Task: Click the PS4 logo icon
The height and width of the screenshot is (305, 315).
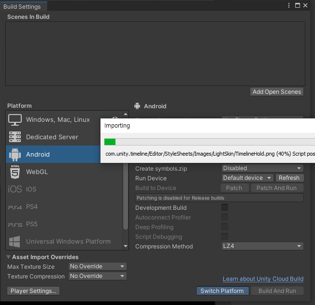Action: (x=15, y=207)
